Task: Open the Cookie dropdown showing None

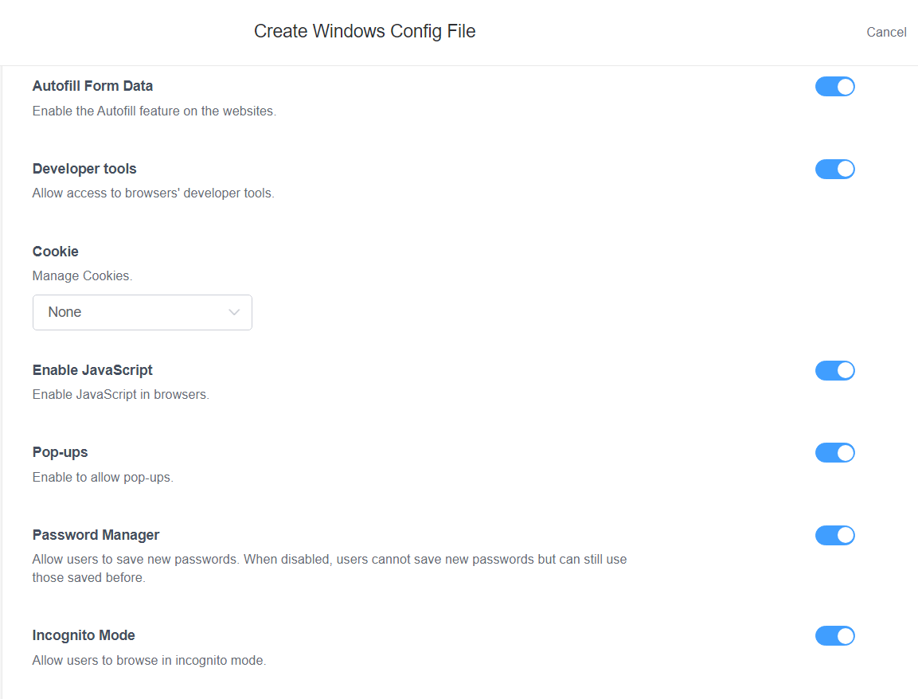Action: (x=142, y=312)
